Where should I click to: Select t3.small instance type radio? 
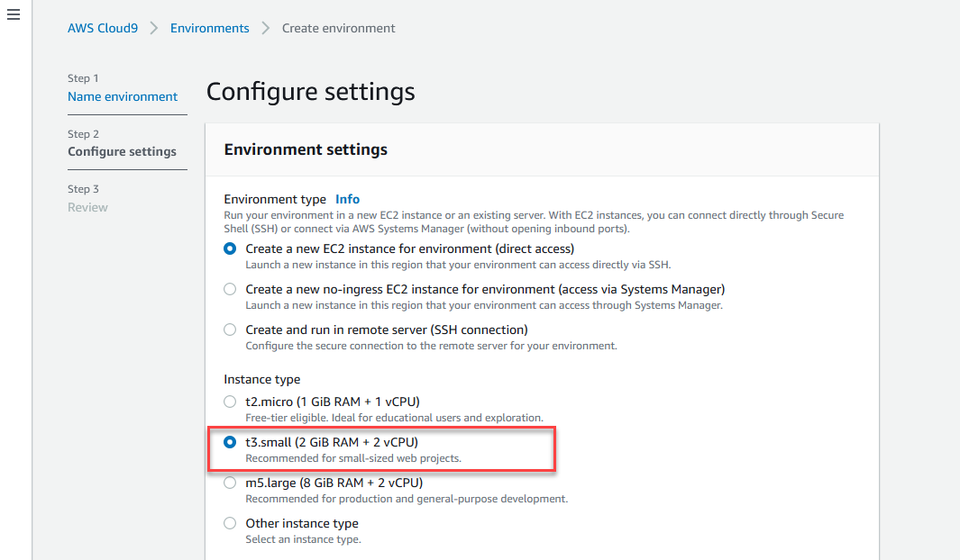[x=230, y=442]
